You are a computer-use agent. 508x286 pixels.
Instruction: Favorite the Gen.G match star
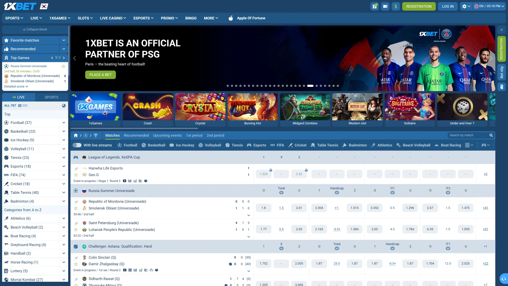click(76, 175)
